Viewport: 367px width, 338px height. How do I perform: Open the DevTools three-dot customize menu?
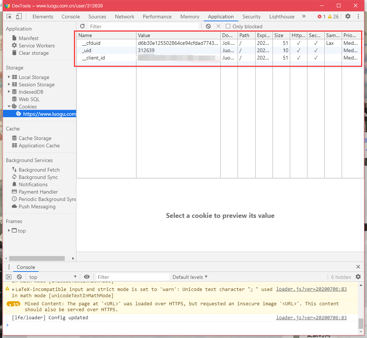358,17
